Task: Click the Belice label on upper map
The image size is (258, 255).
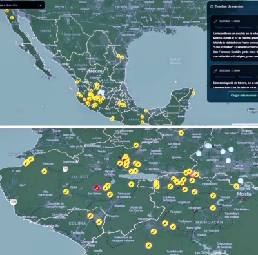Action: [x=182, y=116]
